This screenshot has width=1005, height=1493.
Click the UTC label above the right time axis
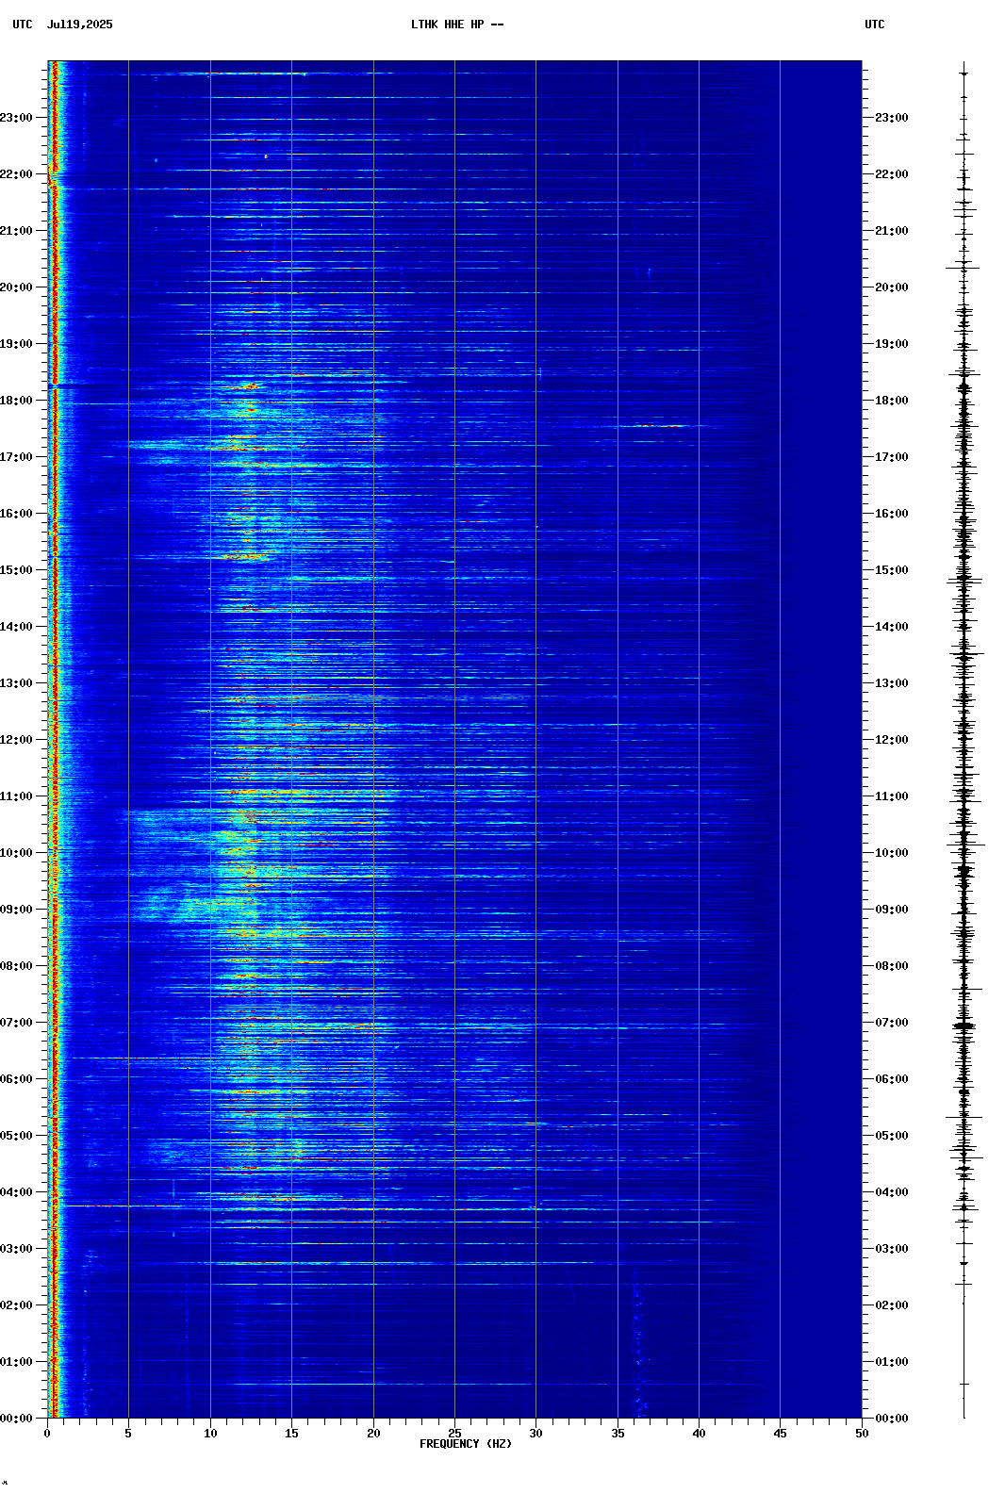[875, 25]
